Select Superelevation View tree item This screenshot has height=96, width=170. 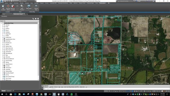10,39
